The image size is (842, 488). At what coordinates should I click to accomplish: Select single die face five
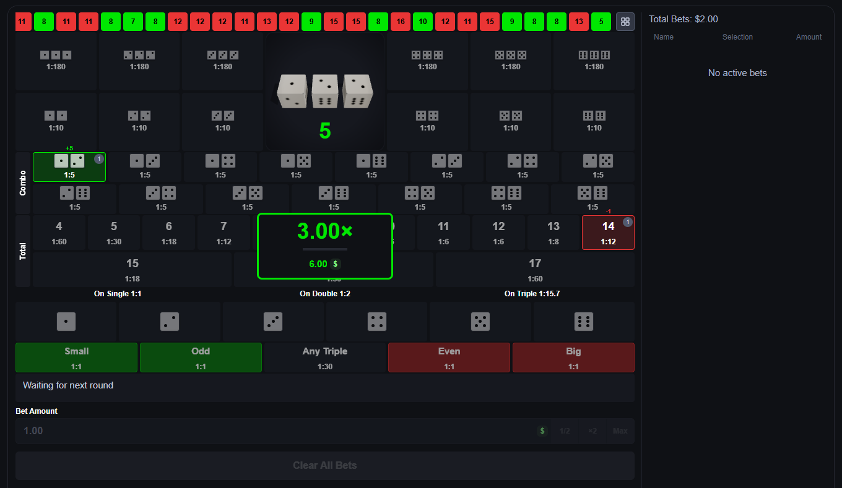tap(480, 322)
